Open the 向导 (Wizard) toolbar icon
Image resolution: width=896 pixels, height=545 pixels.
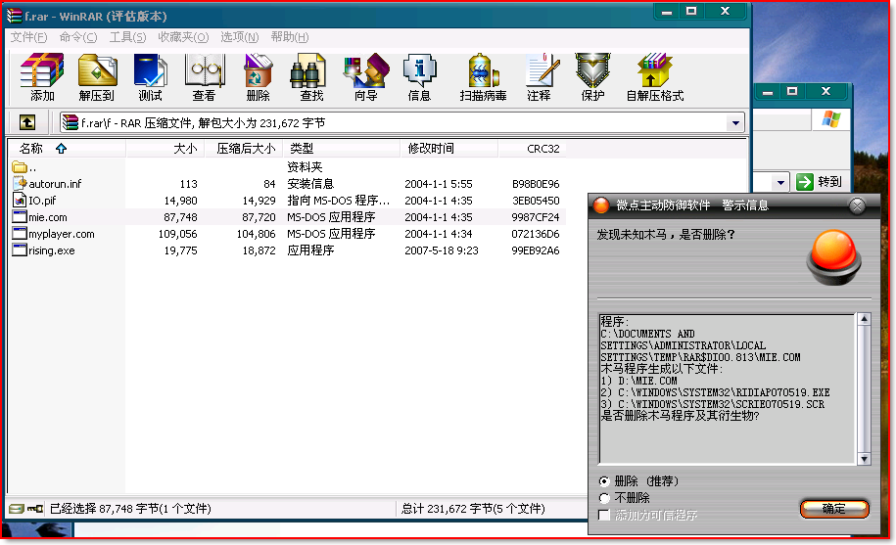365,70
